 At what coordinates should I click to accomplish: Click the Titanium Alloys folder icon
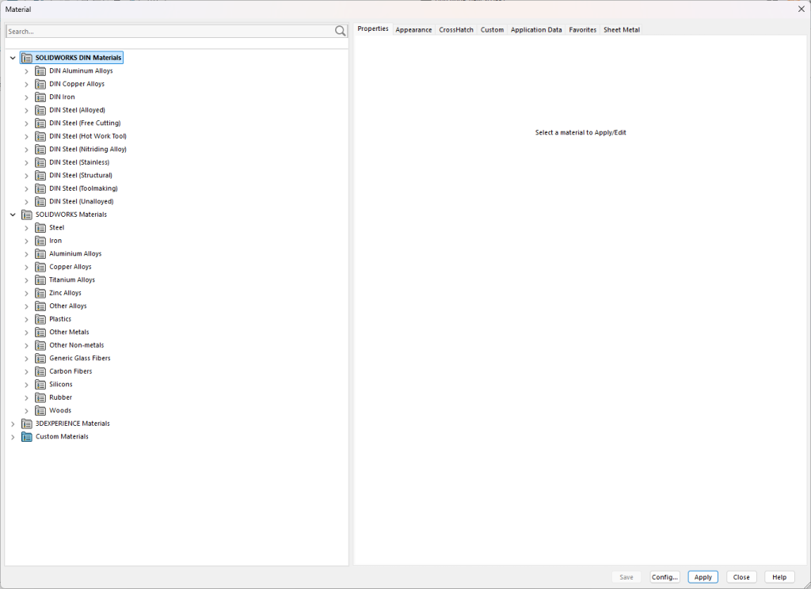click(x=40, y=279)
